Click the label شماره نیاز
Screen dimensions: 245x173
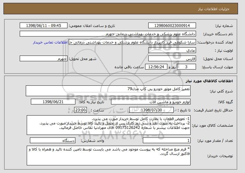[224, 26]
